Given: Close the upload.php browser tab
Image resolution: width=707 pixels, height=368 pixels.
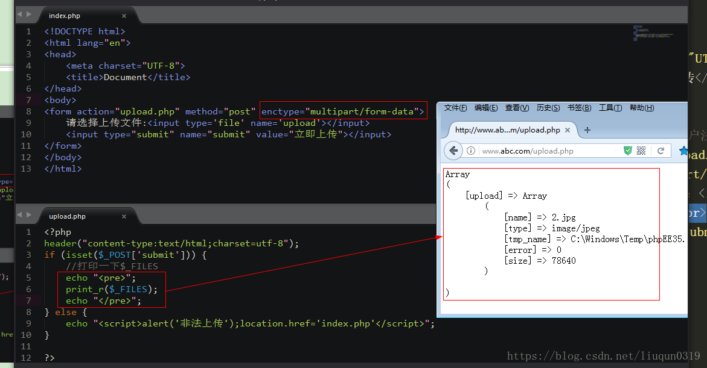Looking at the screenshot, I should (x=568, y=130).
